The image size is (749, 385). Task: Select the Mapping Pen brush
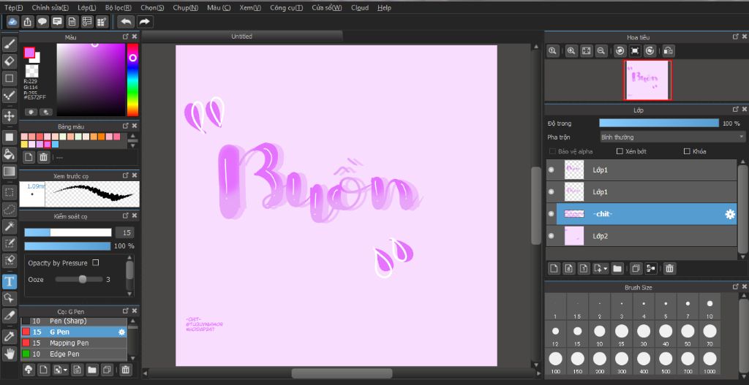tap(74, 343)
